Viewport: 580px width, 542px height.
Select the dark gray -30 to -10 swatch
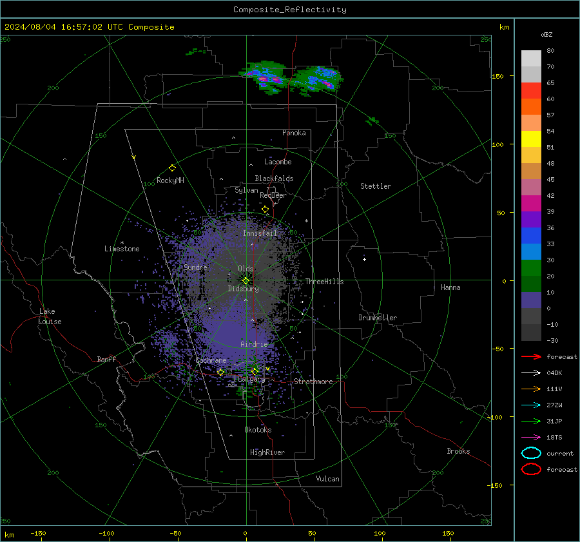tap(531, 333)
